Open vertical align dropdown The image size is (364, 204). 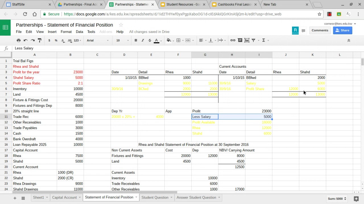point(212,41)
